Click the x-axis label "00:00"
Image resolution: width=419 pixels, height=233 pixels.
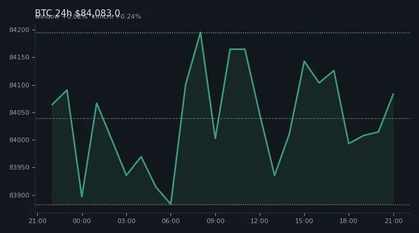(x=82, y=221)
